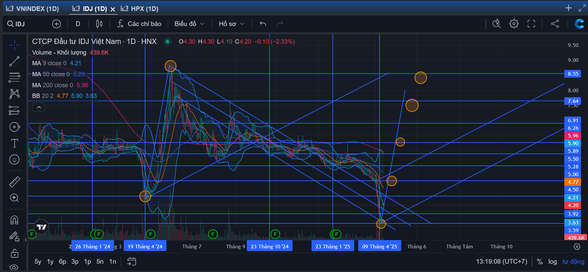
Task: Open the Fibonacci retracement tools
Action: click(14, 78)
